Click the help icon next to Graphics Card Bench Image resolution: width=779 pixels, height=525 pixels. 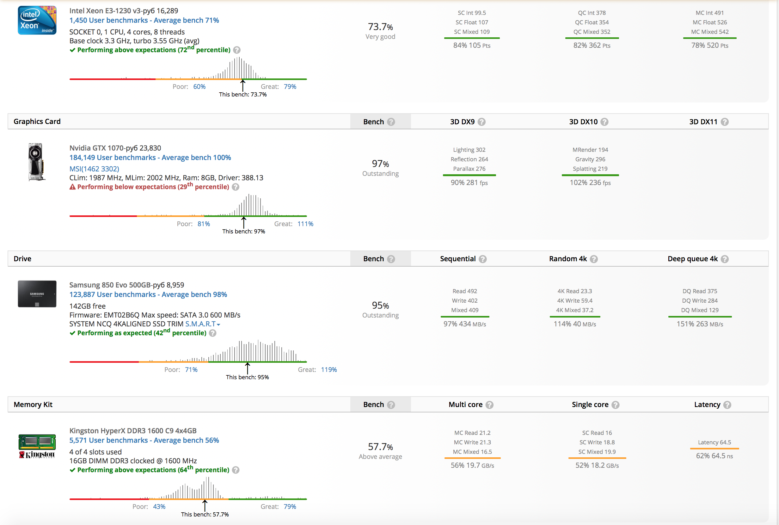click(x=391, y=122)
